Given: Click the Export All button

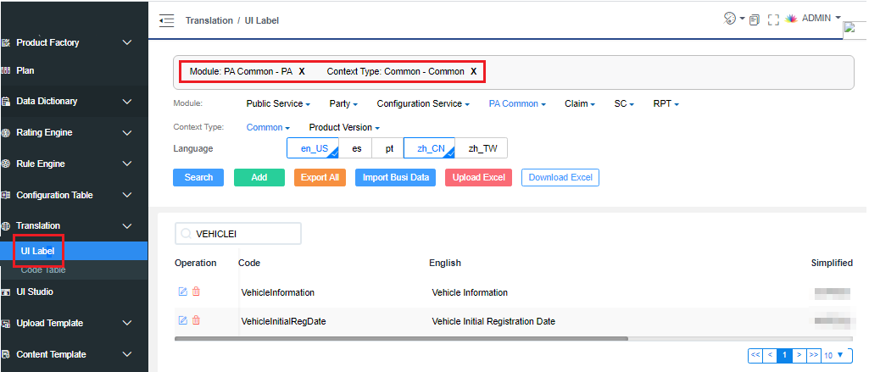Looking at the screenshot, I should pos(320,178).
